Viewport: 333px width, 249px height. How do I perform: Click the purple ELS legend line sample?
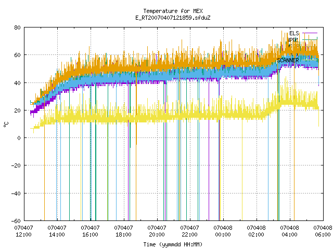coord(310,33)
